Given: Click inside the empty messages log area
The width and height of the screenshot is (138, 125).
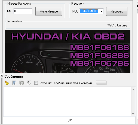Looking at the screenshot, I should click(x=67, y=102).
